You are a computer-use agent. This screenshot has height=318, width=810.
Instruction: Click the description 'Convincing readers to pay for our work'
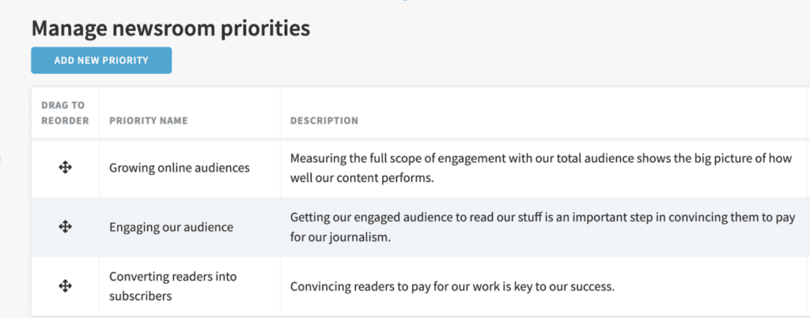(x=452, y=286)
